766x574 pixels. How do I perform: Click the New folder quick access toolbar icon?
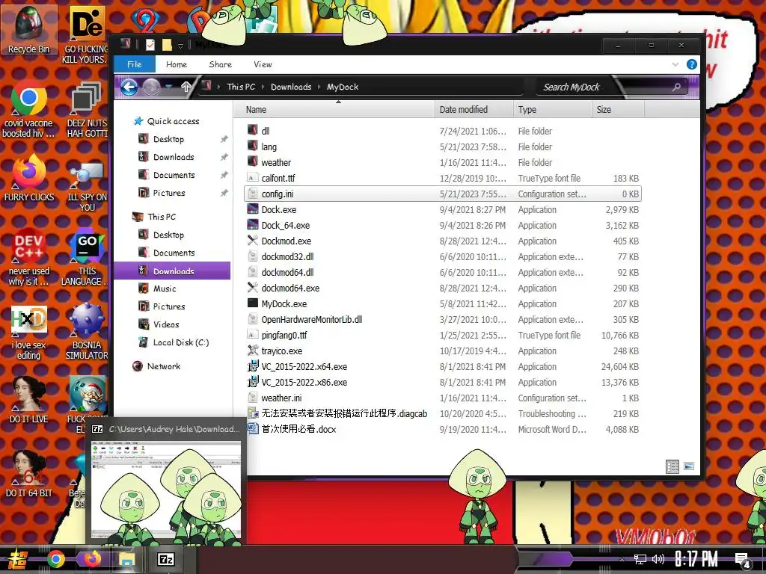pos(167,46)
